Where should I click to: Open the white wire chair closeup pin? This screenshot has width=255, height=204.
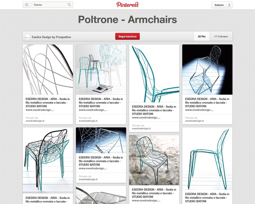pos(48,69)
